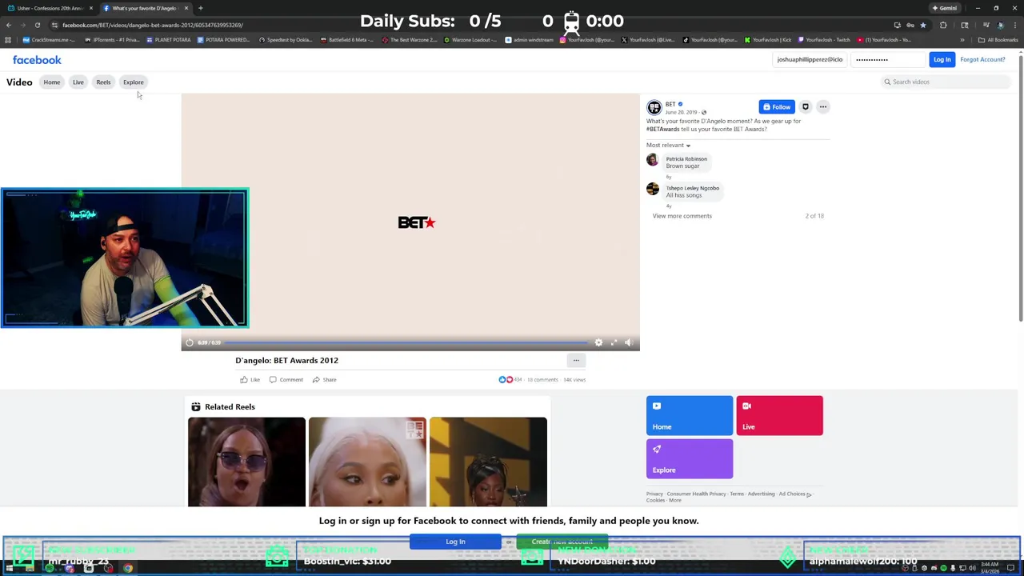The height and width of the screenshot is (576, 1024).
Task: Open the red Live tile
Action: (779, 416)
